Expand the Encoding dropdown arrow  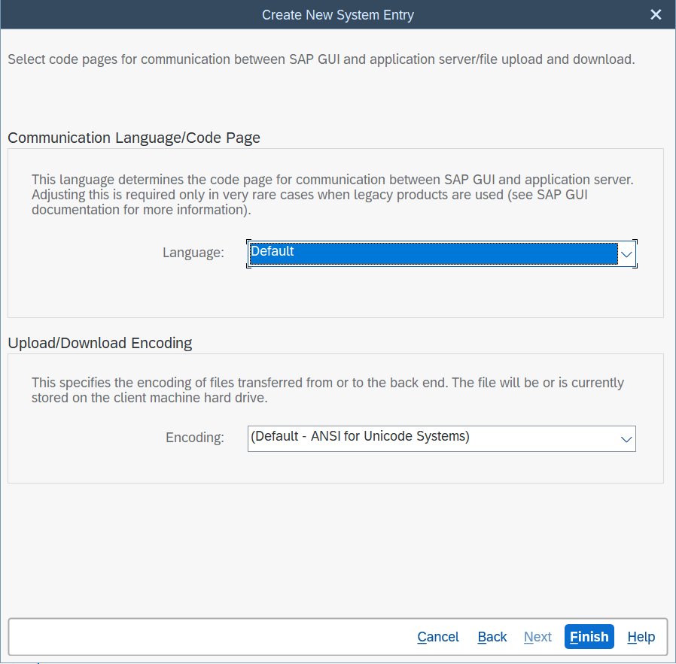pyautogui.click(x=626, y=439)
